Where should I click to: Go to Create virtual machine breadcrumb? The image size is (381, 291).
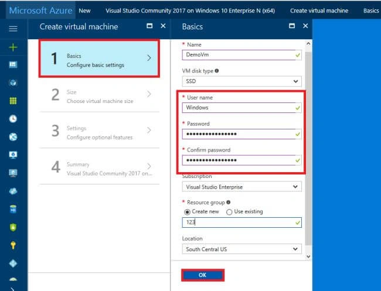click(x=319, y=11)
